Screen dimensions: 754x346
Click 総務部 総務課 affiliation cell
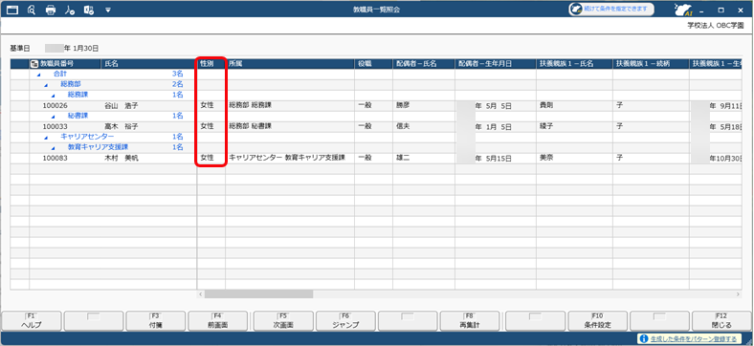tap(290, 105)
